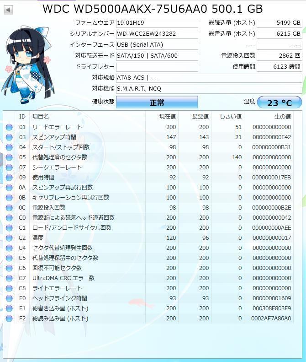Click the status icon for ID 07
The width and height of the screenshot is (306, 362).
9,167
